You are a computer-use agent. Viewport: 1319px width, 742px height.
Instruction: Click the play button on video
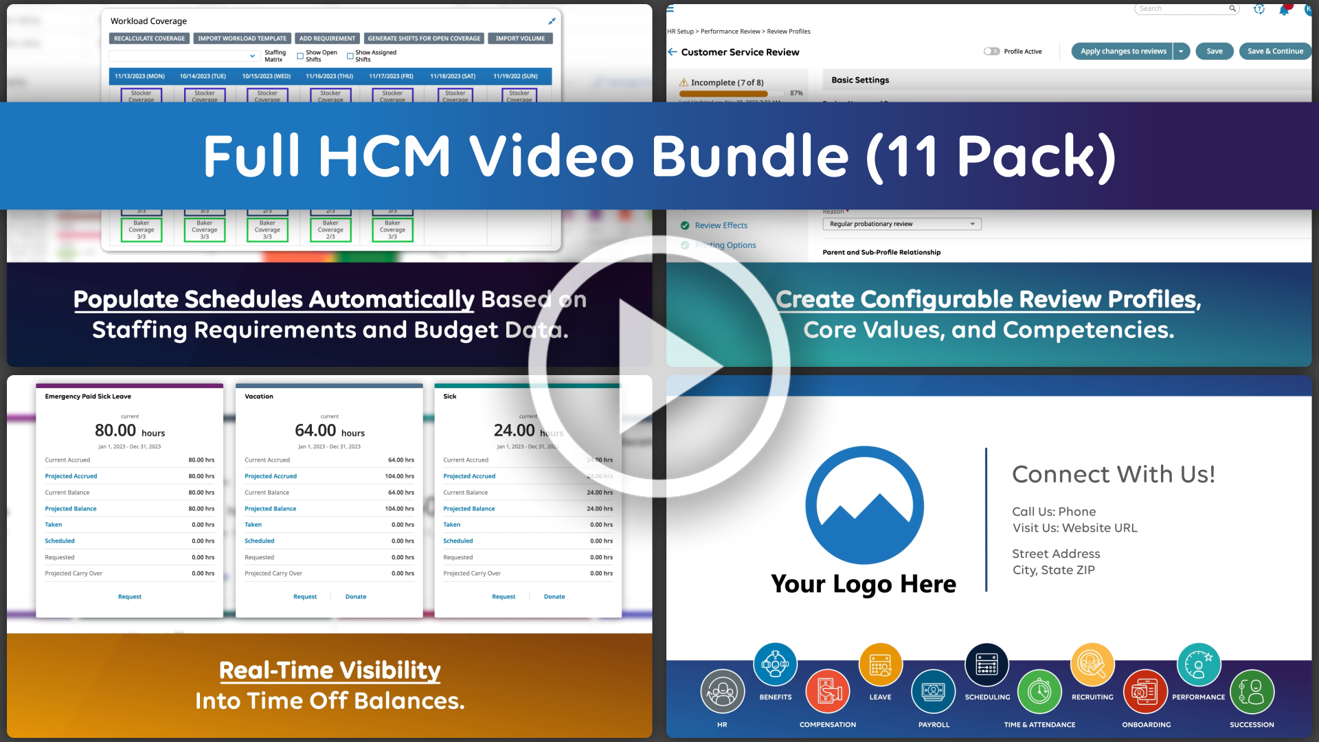pyautogui.click(x=659, y=372)
